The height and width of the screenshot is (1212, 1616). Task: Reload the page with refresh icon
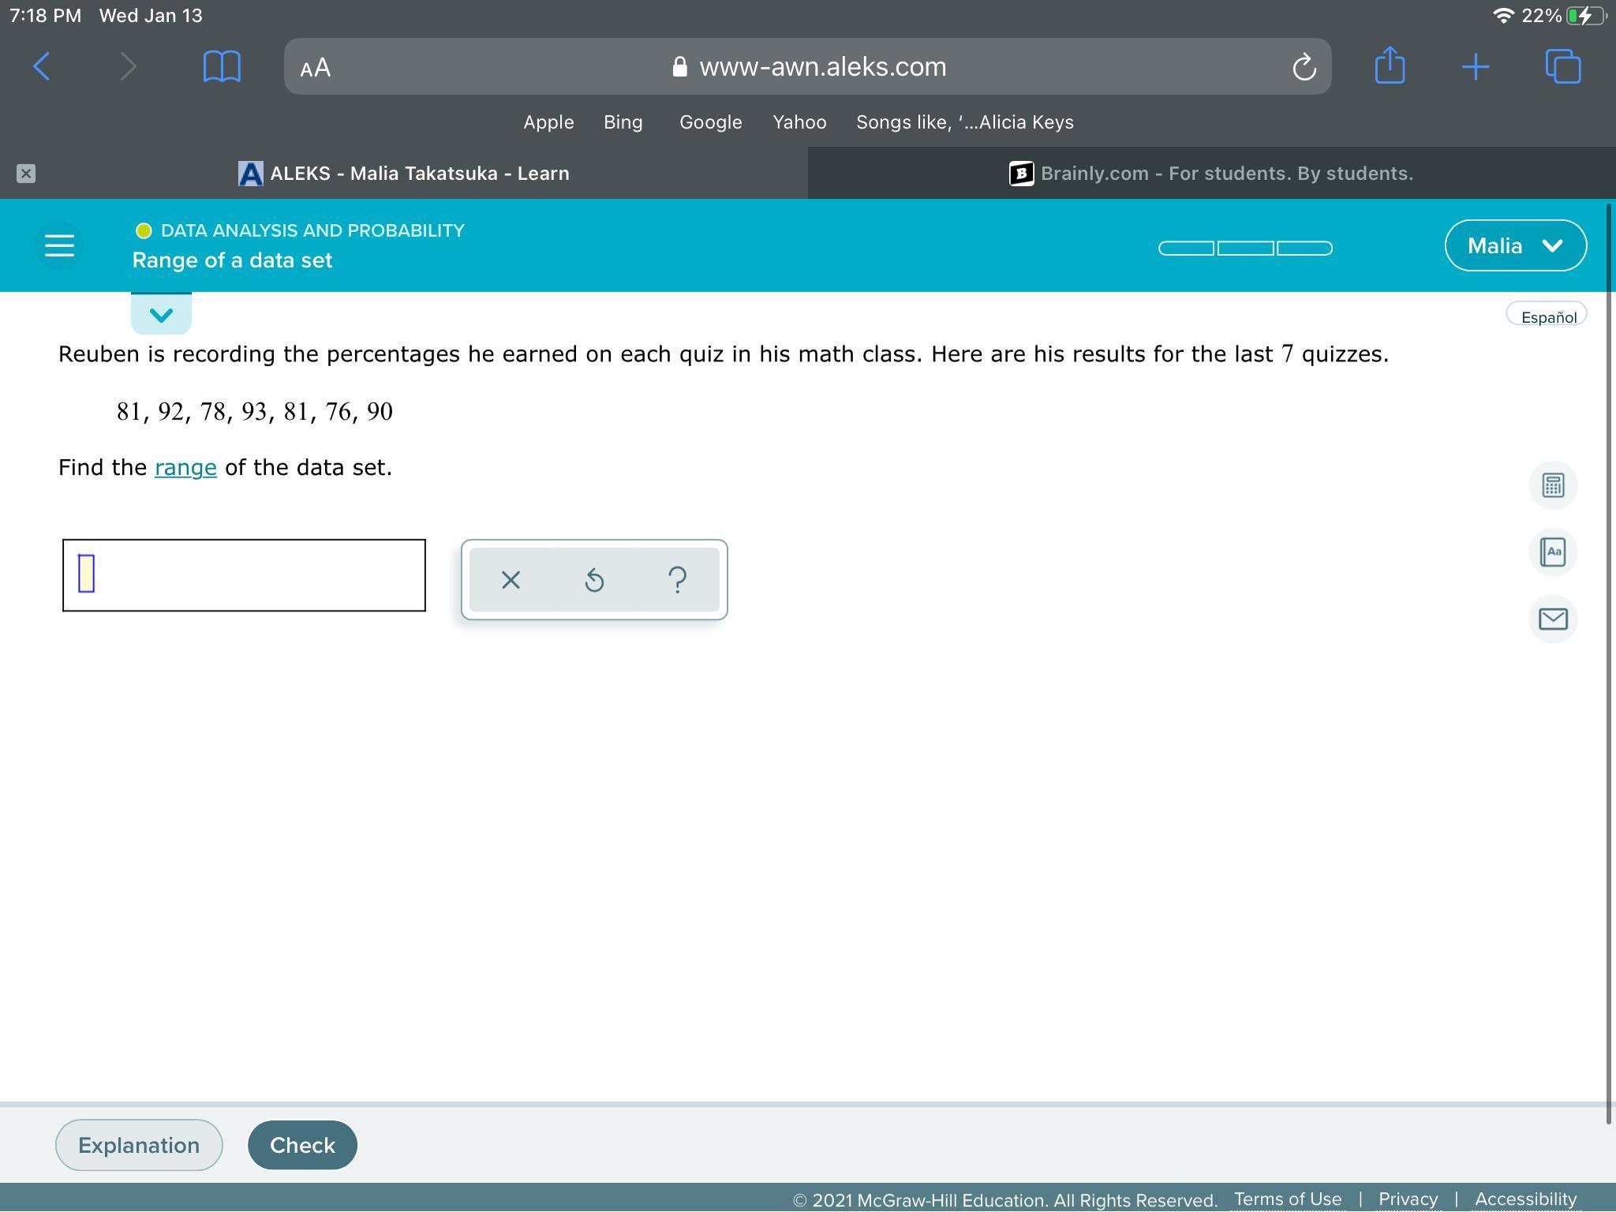point(1304,67)
